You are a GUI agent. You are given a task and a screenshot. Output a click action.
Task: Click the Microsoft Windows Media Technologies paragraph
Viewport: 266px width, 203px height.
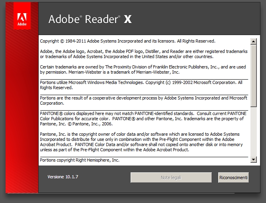(x=141, y=85)
